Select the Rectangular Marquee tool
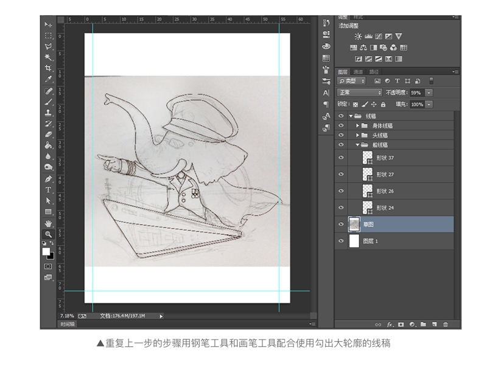 [48, 35]
